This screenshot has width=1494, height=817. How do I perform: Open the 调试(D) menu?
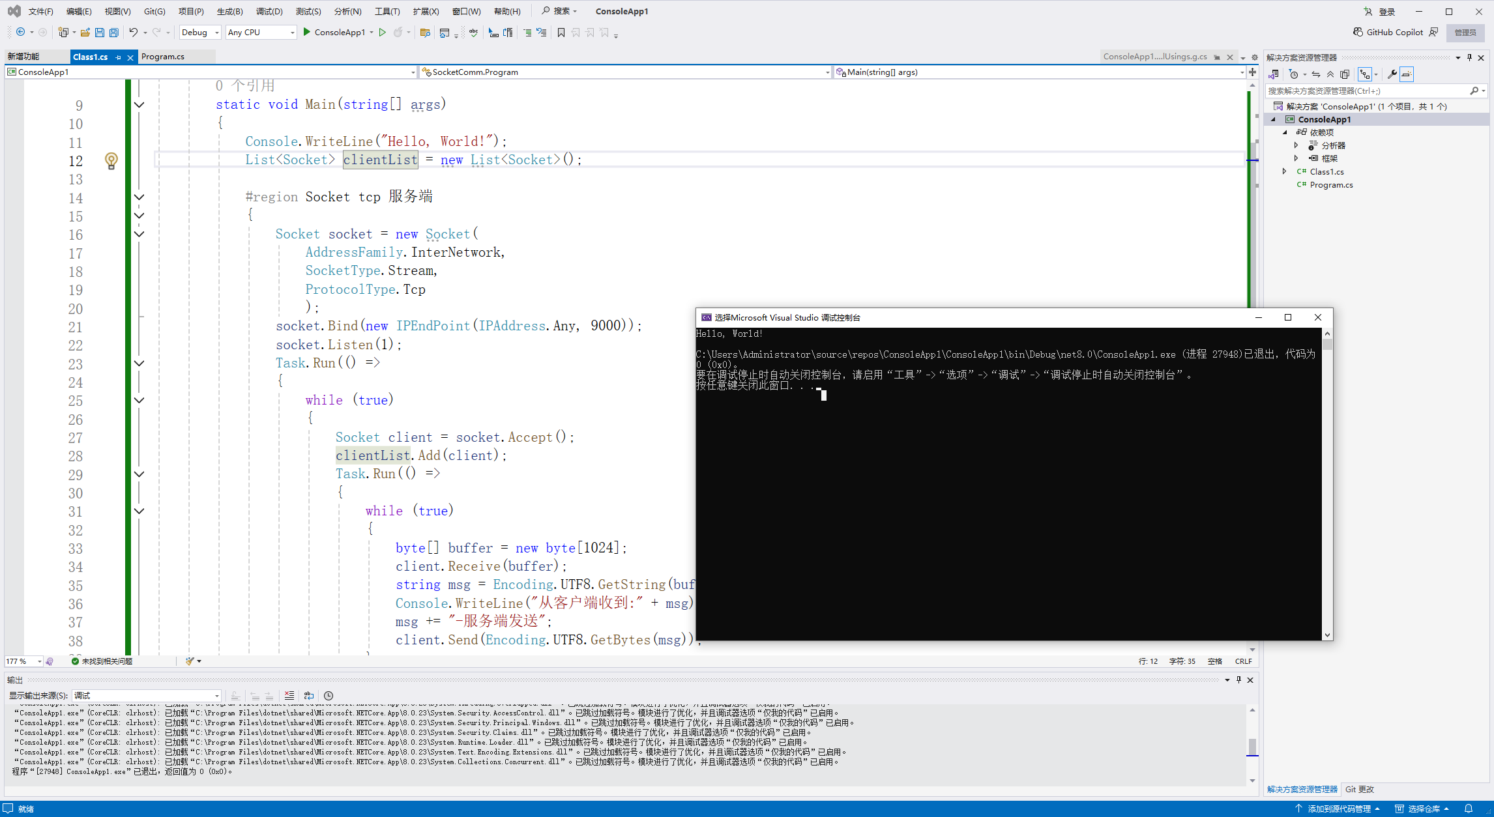(269, 11)
